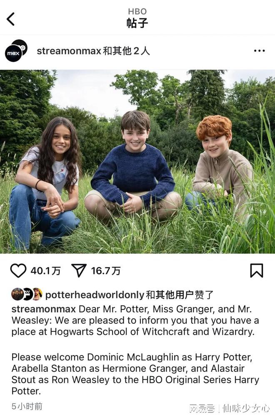View the other two collaborators label

click(x=126, y=51)
